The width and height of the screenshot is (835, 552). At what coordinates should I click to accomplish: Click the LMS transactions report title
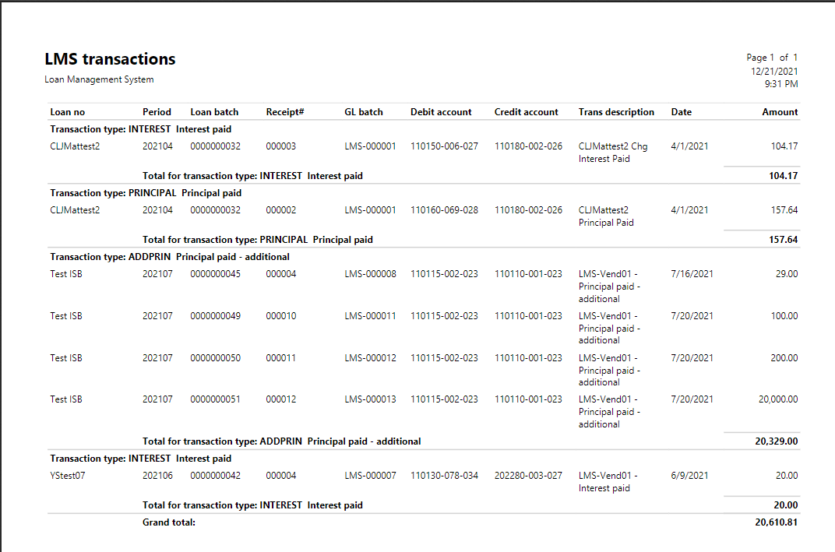[x=110, y=58]
